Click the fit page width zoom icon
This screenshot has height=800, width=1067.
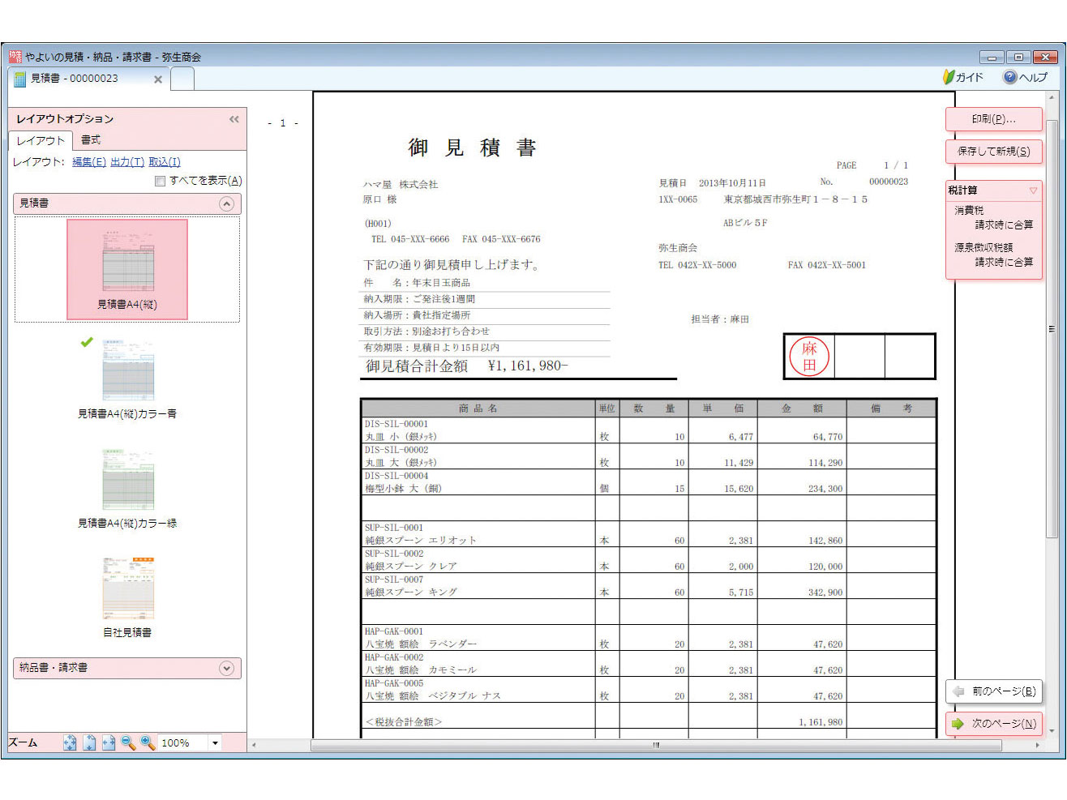[x=109, y=742]
